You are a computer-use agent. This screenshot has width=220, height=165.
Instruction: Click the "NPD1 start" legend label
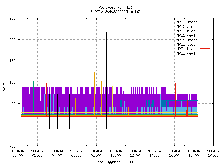pyautogui.click(x=187, y=40)
